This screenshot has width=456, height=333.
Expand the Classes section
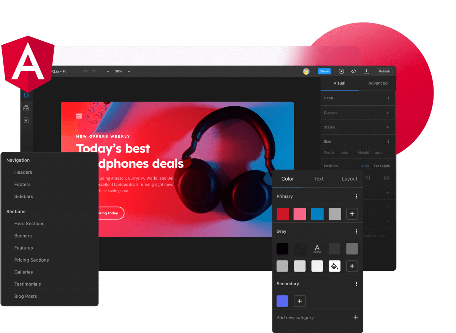click(388, 113)
